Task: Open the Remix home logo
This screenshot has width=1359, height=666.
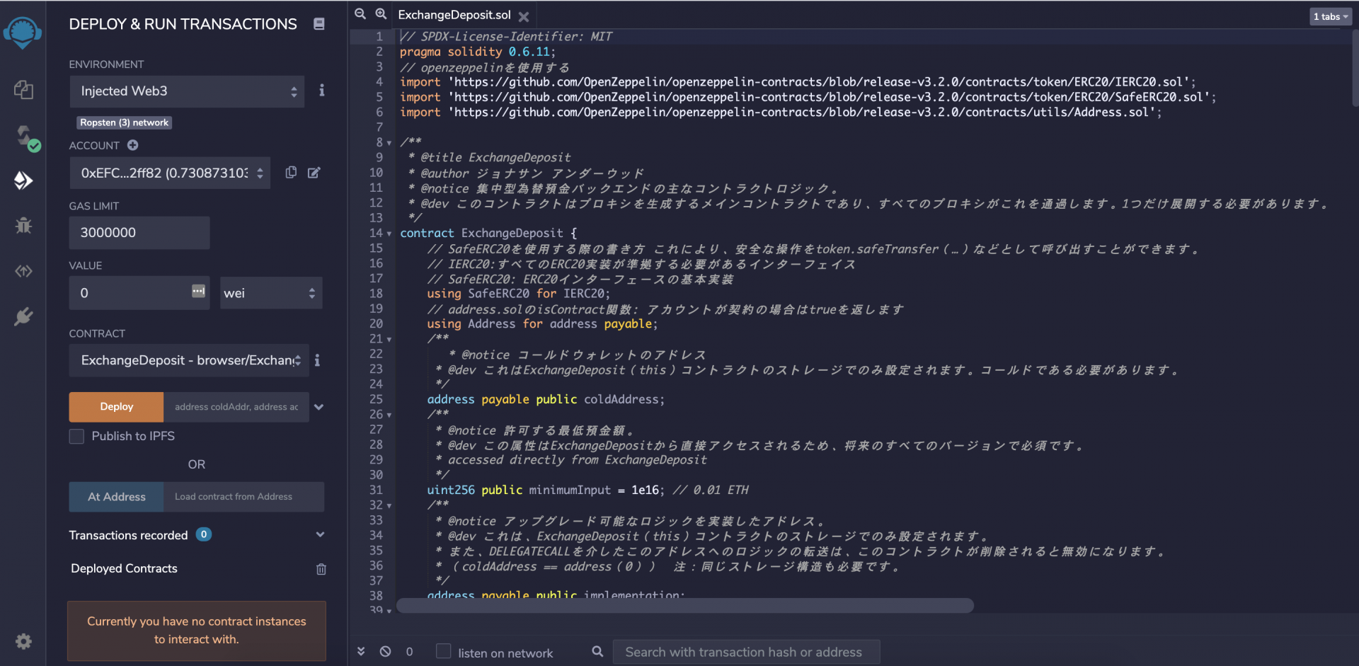Action: pos(23,33)
